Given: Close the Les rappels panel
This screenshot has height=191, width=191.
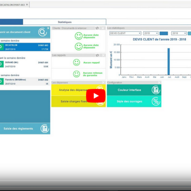Looking at the screenshot, I should coord(103,55).
